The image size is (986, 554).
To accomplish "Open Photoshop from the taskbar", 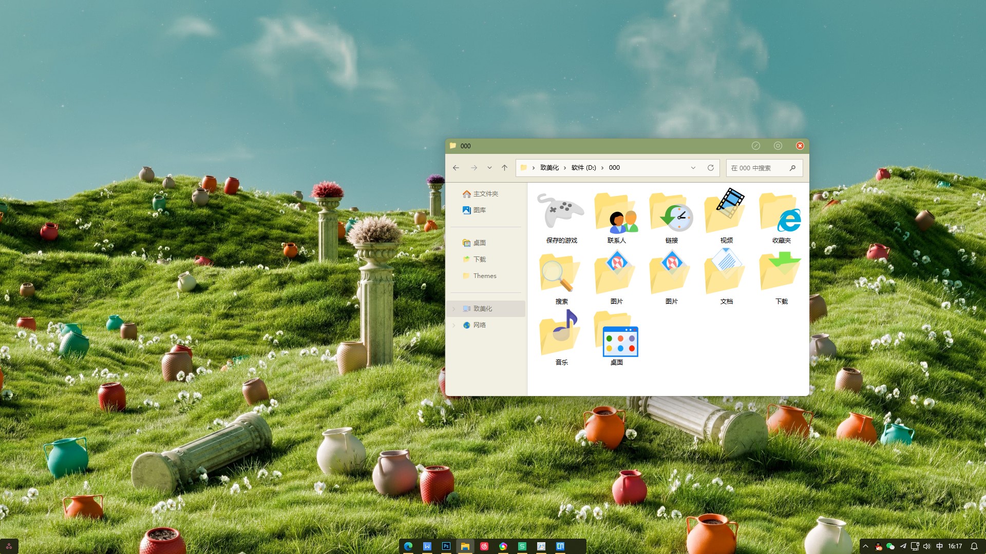I will (446, 546).
